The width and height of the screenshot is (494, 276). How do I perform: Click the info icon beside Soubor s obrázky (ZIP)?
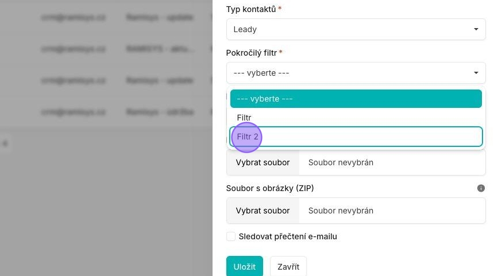[x=481, y=188]
